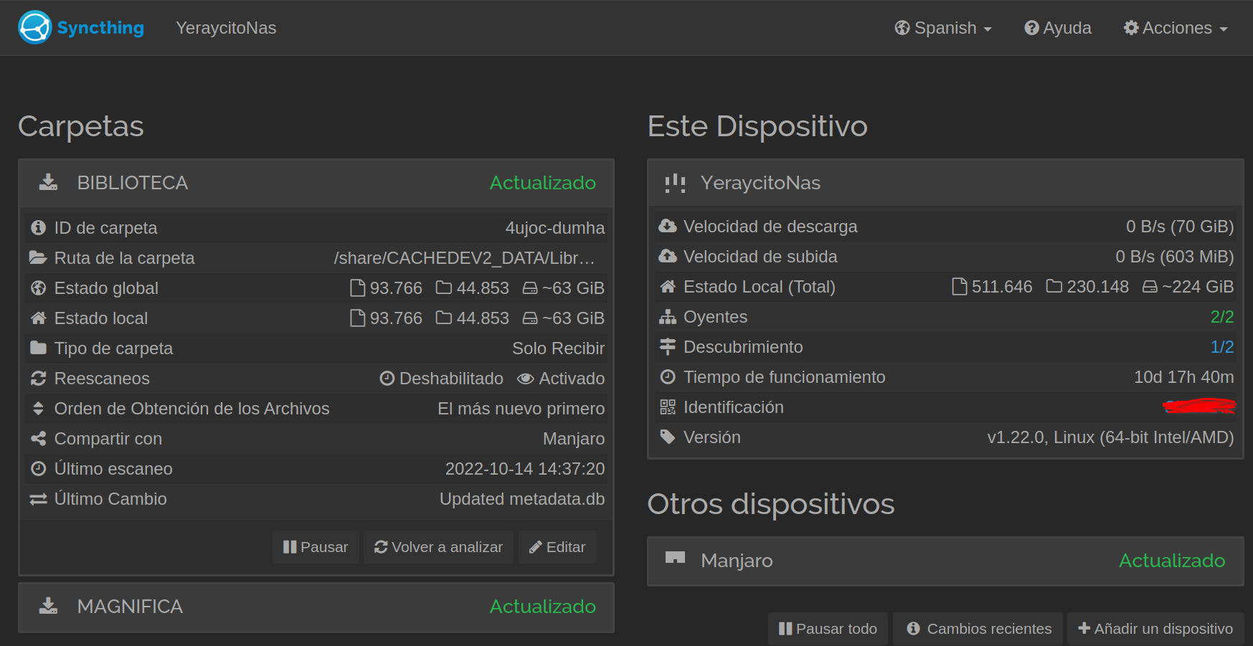Open Cambios recientes

979,629
